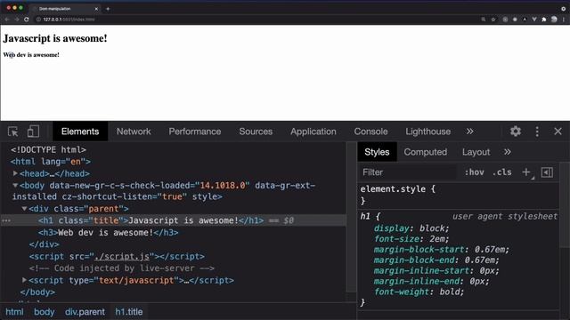Add new style rule plus icon
This screenshot has height=320, width=570.
(526, 172)
